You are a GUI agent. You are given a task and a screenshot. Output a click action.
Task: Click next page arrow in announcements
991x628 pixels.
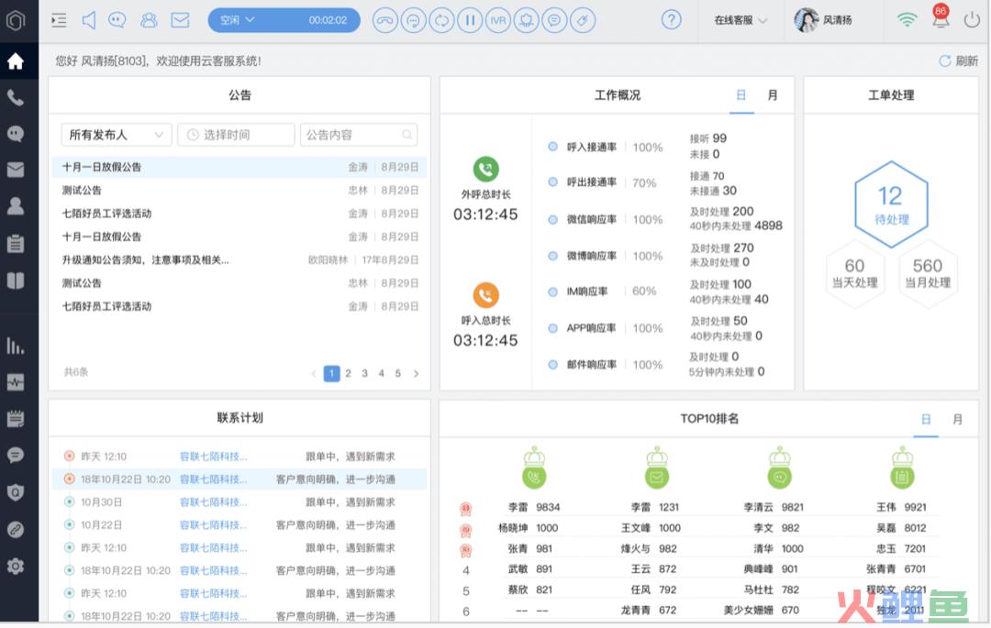pos(416,373)
